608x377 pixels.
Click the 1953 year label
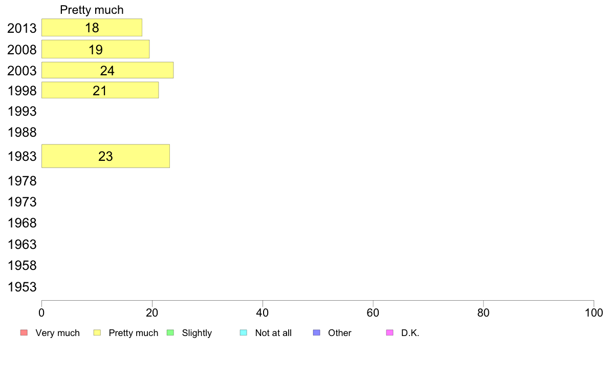coord(22,287)
